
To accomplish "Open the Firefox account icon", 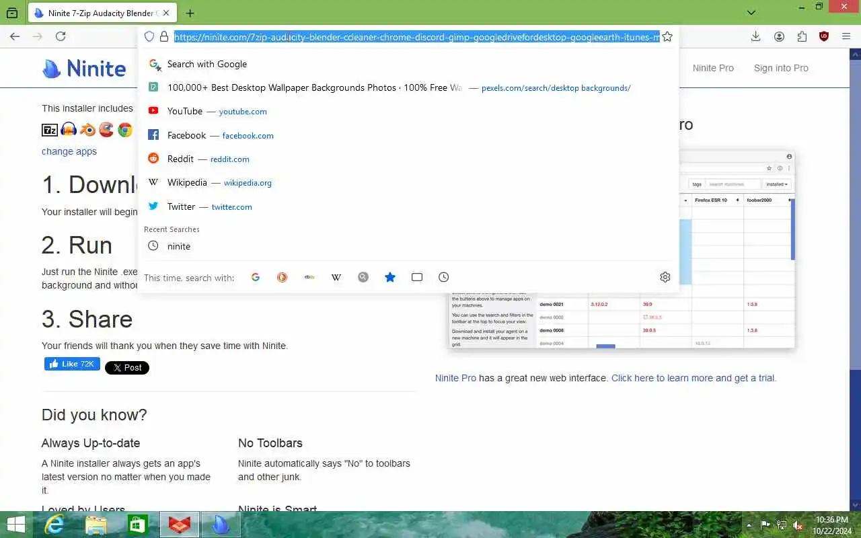I will click(x=779, y=36).
